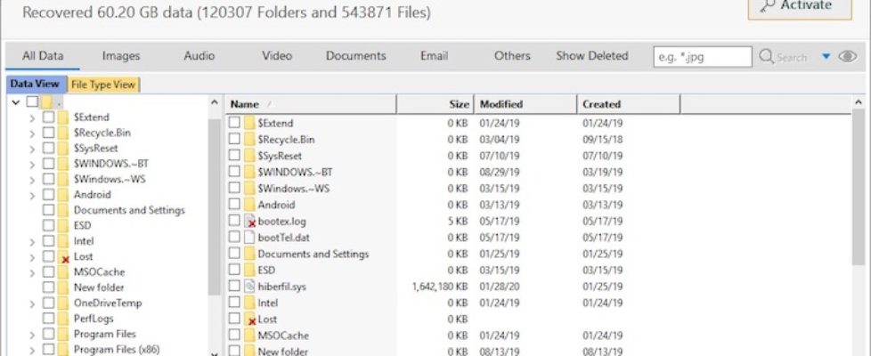Screen dimensions: 871x356
Task: Open the File Type View tab
Action: coord(103,85)
